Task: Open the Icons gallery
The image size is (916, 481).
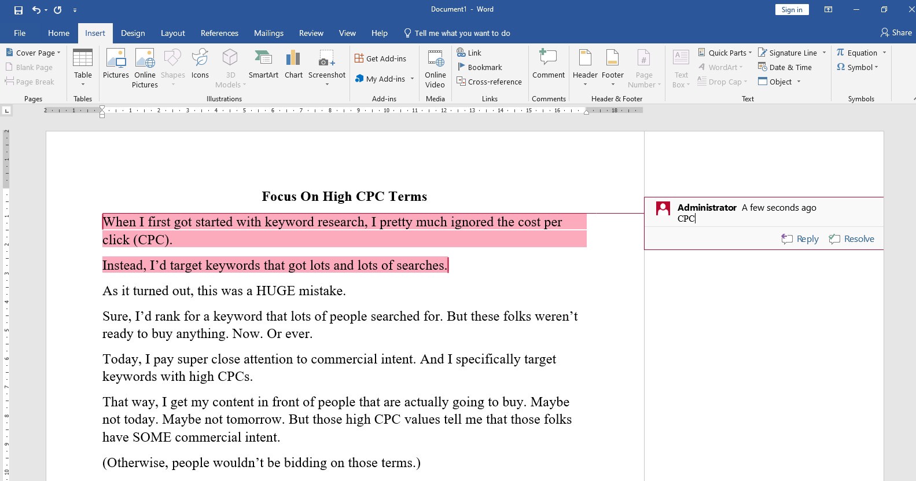Action: [x=200, y=64]
